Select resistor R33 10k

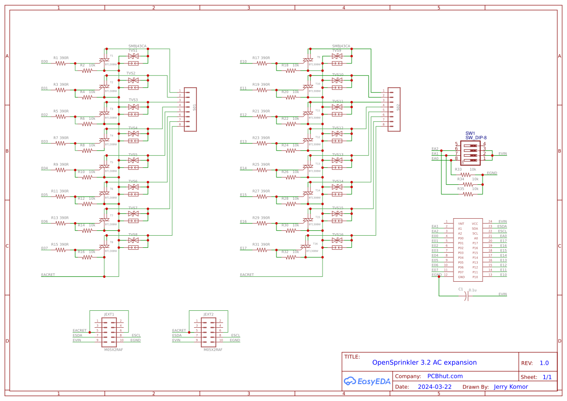466,175
